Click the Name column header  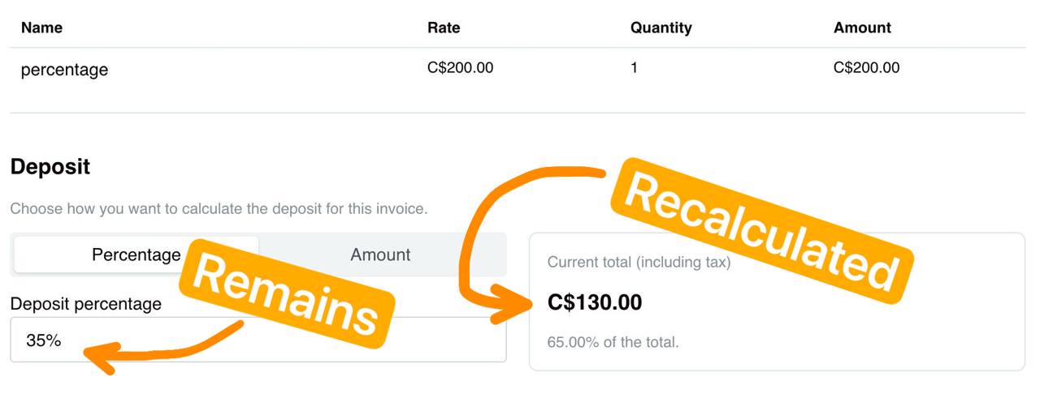(x=41, y=28)
